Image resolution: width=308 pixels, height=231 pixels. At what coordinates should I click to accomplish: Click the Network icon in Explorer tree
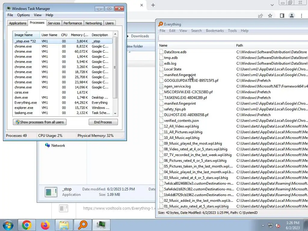click(47, 145)
